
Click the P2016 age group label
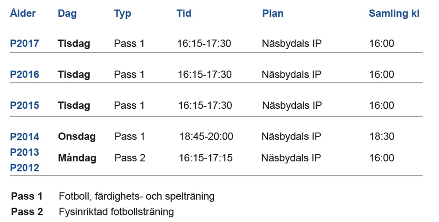[25, 75]
